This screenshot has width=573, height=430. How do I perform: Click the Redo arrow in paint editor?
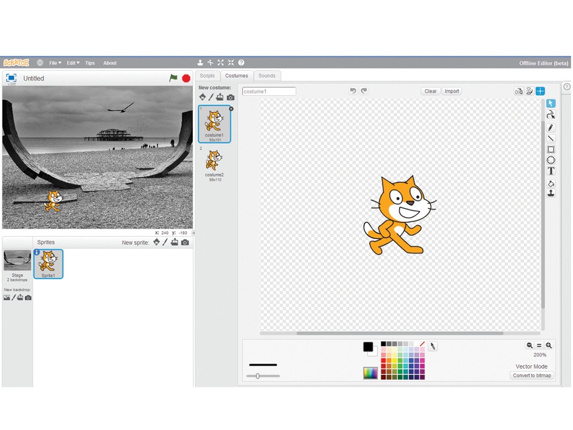[364, 90]
